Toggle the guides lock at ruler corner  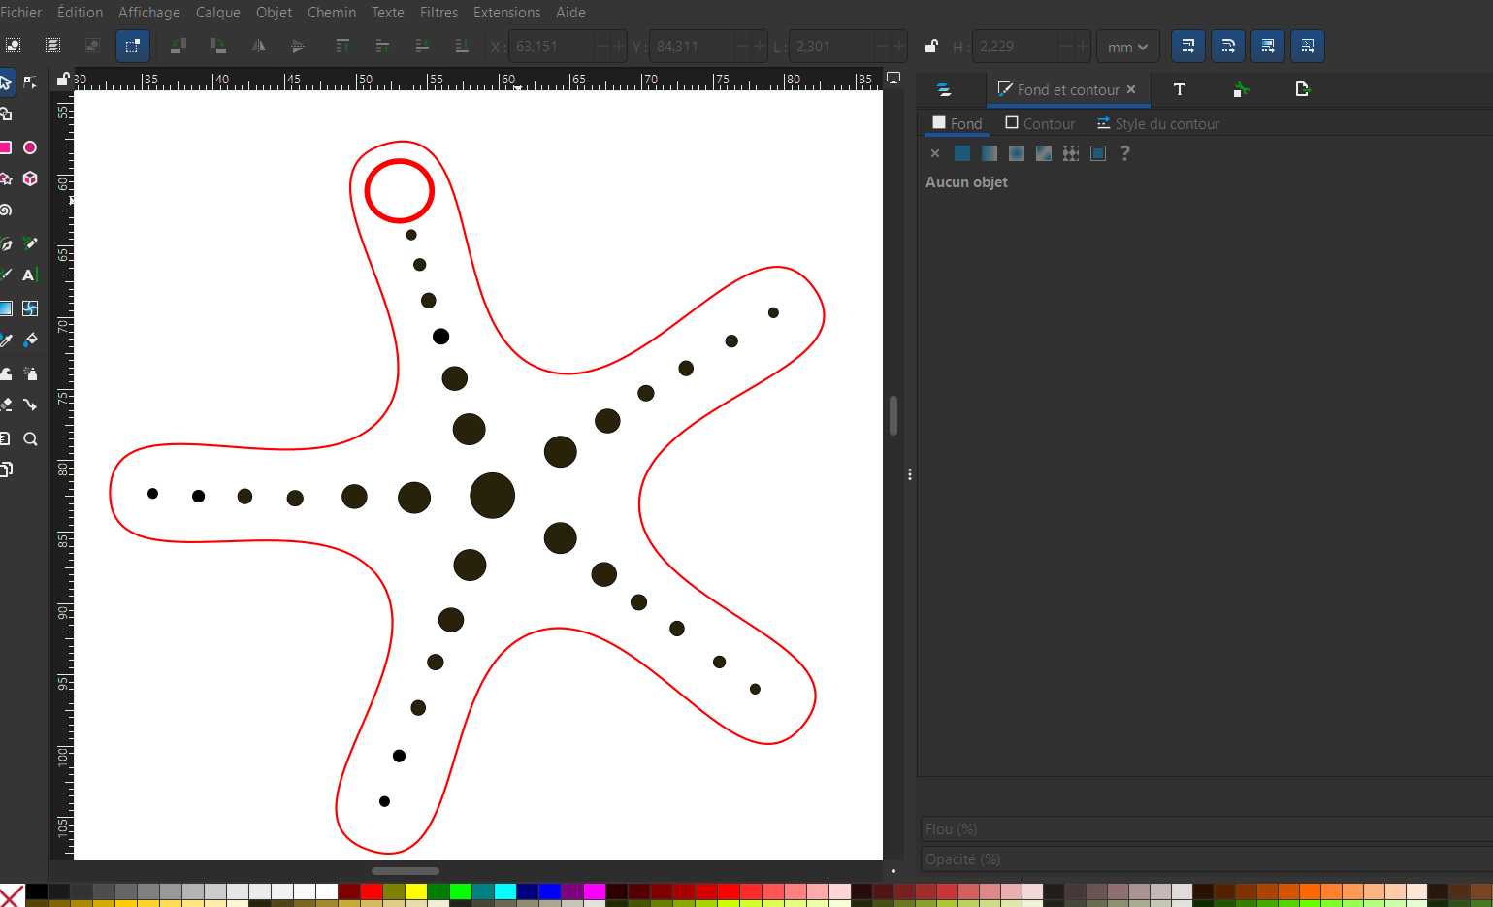(63, 79)
